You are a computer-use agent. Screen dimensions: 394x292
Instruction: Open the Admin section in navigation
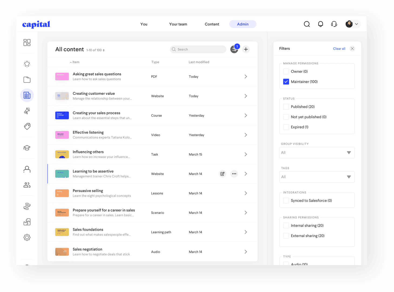(243, 24)
